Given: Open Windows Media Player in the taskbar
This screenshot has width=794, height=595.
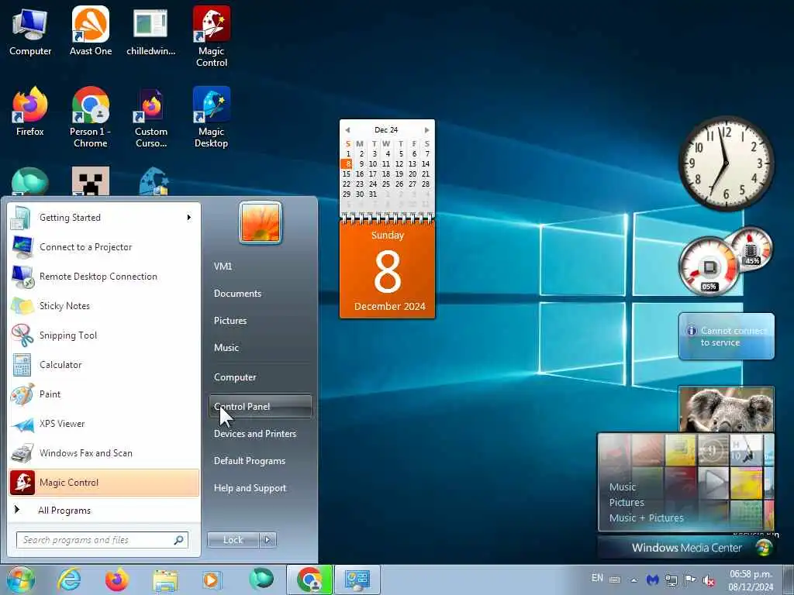Looking at the screenshot, I should [x=211, y=580].
